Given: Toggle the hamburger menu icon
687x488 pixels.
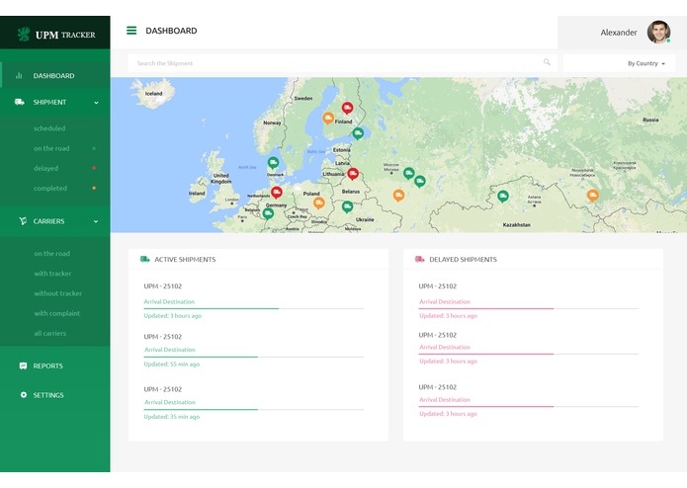Looking at the screenshot, I should point(131,31).
